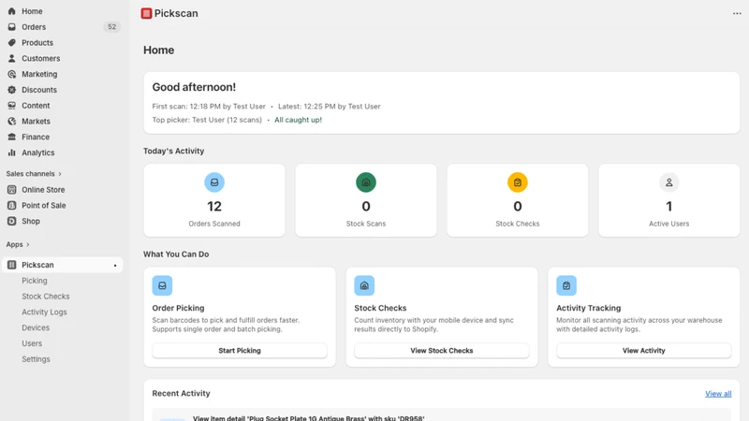The height and width of the screenshot is (421, 749).
Task: Click the Content icon in sidebar
Action: [x=12, y=106]
